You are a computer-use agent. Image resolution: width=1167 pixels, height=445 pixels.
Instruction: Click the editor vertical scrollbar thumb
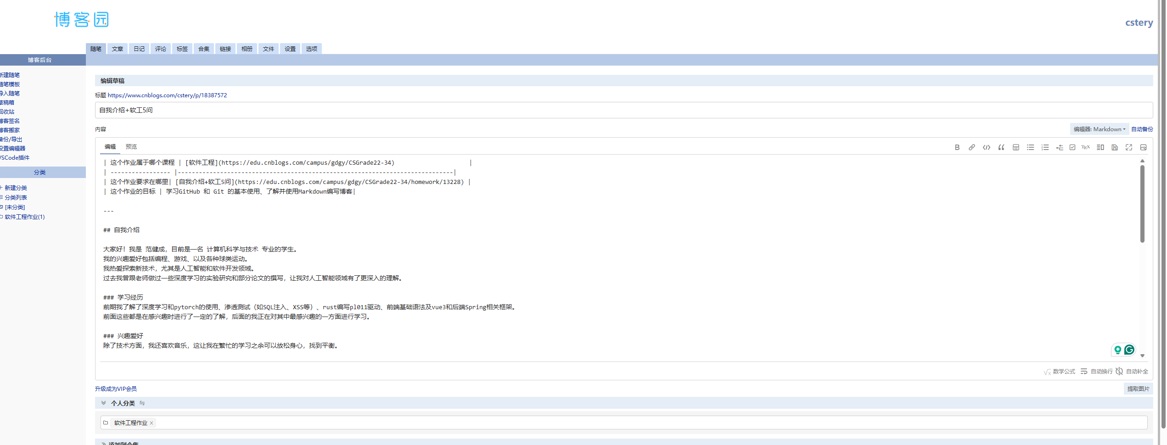coord(1142,204)
